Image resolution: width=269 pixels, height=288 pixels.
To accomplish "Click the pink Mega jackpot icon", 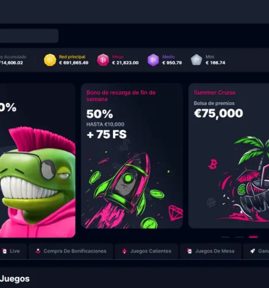I will (x=103, y=60).
